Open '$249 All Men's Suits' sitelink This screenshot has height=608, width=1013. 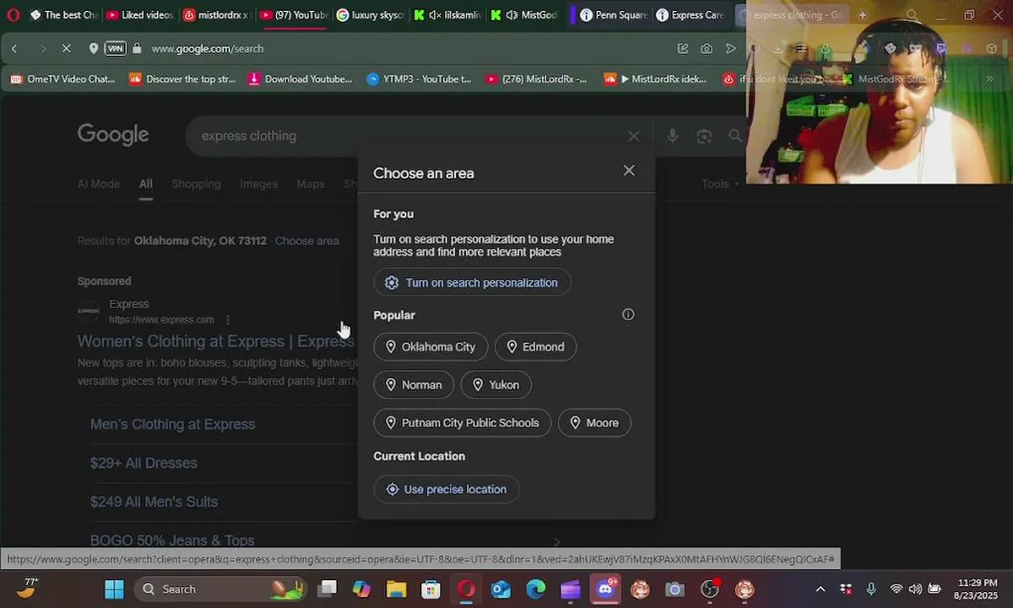154,502
